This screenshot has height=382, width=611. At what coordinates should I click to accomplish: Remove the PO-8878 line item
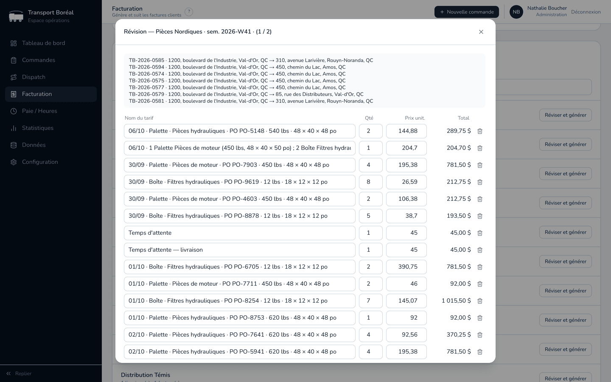coord(480,216)
